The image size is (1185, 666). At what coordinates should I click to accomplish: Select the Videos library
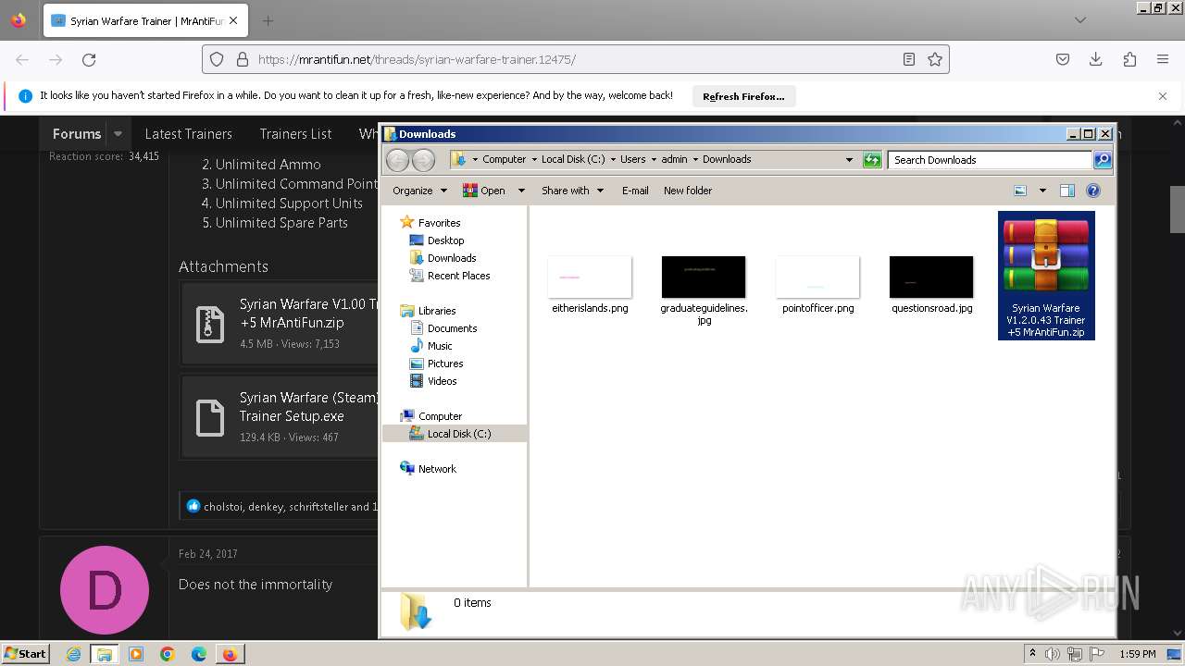click(442, 381)
